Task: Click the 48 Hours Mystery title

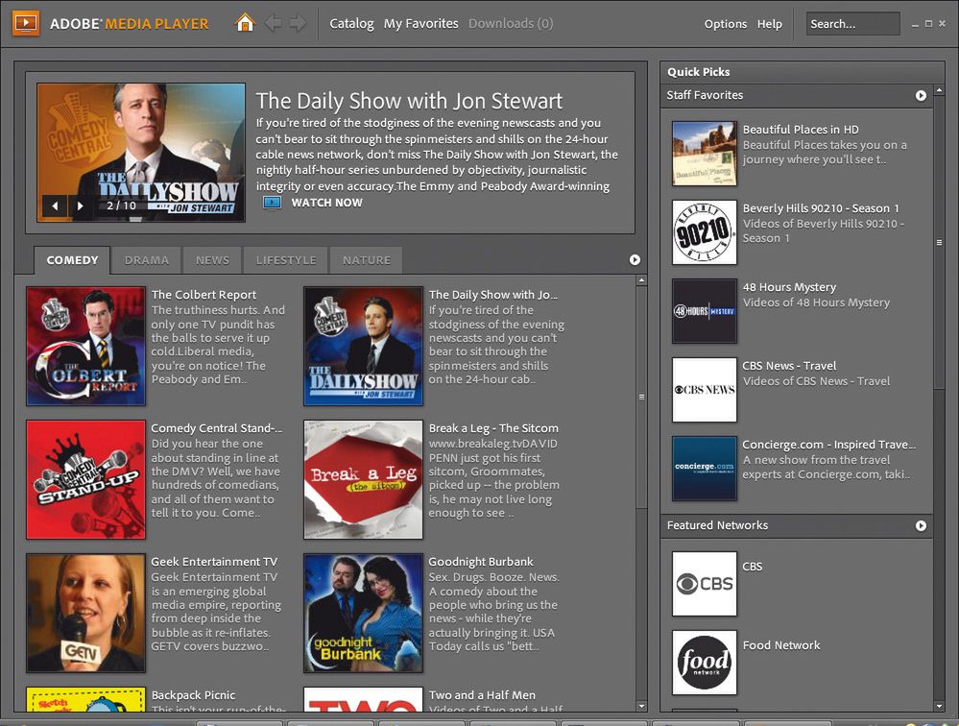Action: pos(789,287)
